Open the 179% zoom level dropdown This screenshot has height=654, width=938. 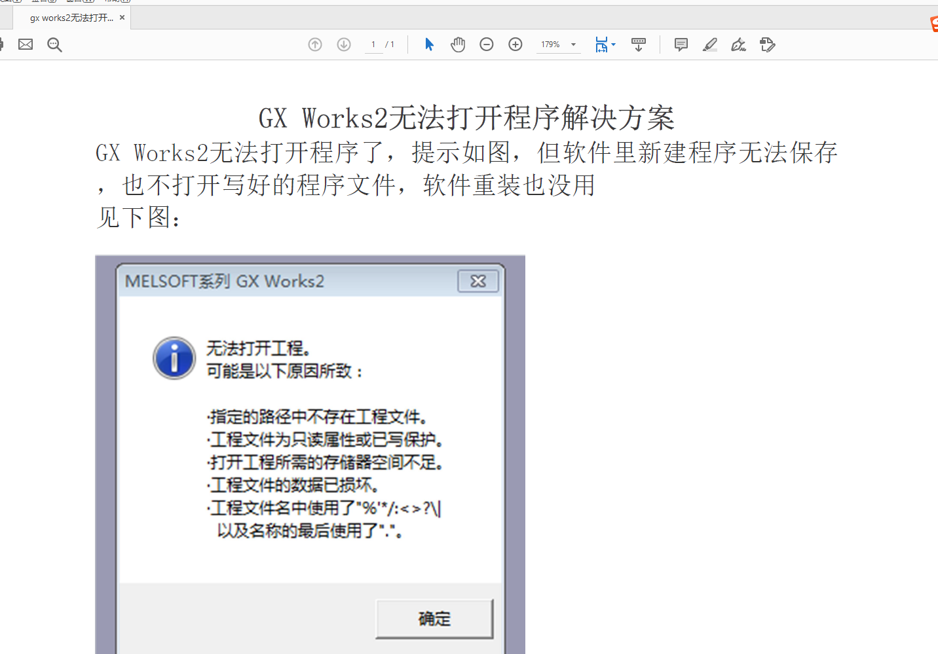[573, 45]
